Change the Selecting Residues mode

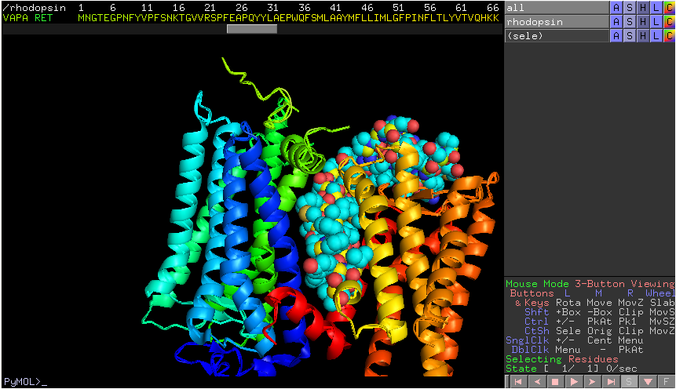pyautogui.click(x=561, y=359)
